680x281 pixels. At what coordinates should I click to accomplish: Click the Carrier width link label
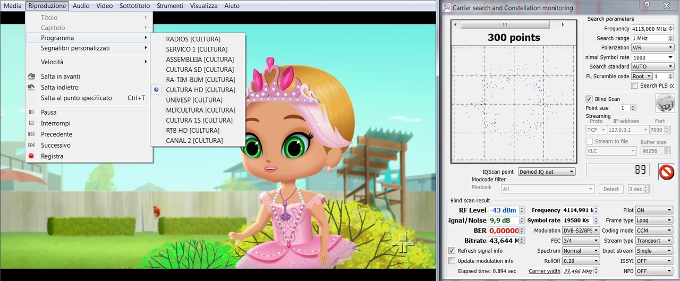pyautogui.click(x=545, y=271)
